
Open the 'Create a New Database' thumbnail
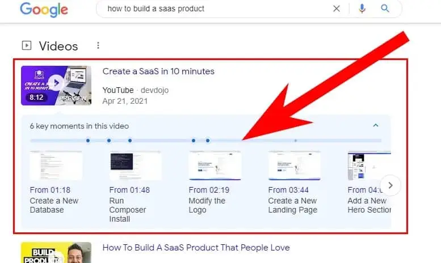pos(56,166)
